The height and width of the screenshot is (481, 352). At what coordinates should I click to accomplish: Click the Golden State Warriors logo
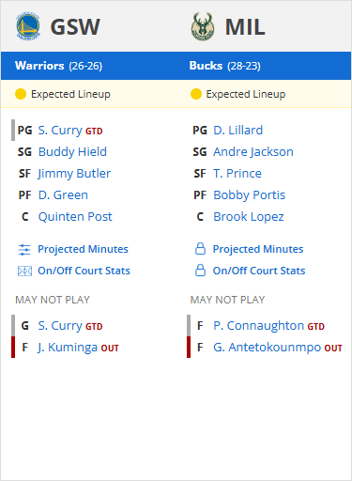pyautogui.click(x=28, y=26)
